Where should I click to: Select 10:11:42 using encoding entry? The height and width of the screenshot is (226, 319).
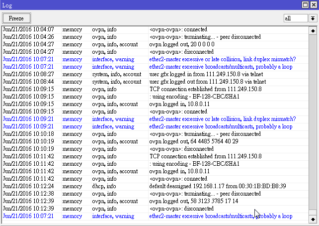pos(156,164)
